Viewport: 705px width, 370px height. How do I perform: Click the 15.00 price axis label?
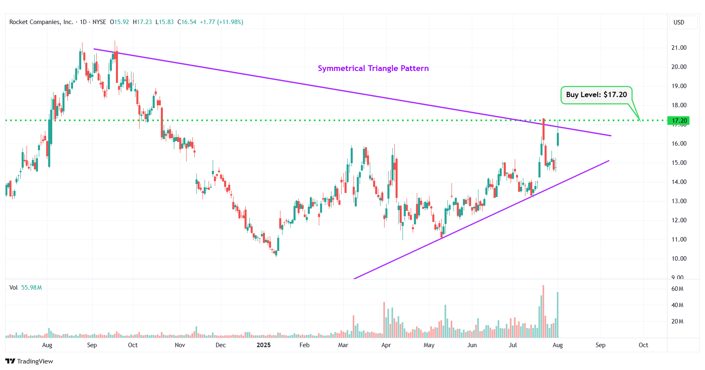coord(679,163)
